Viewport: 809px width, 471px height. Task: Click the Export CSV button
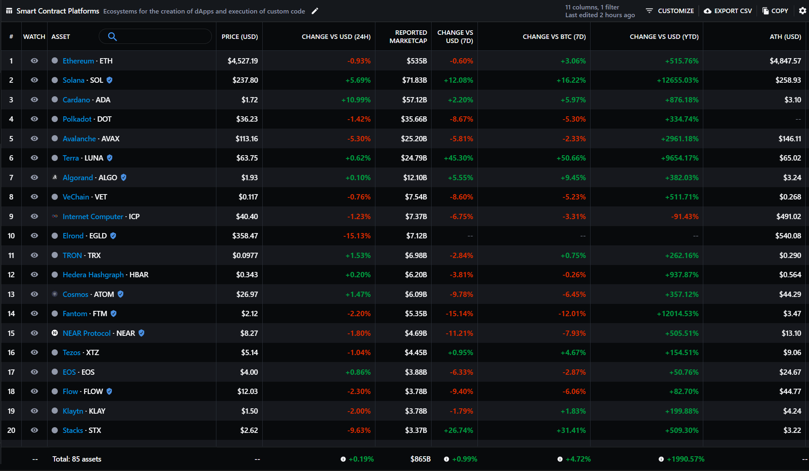point(728,11)
